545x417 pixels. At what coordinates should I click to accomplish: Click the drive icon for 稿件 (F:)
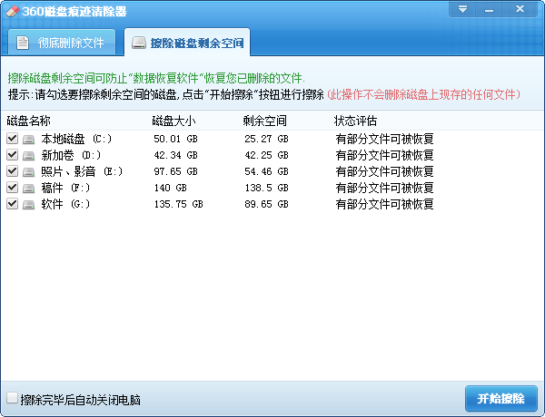coord(29,188)
